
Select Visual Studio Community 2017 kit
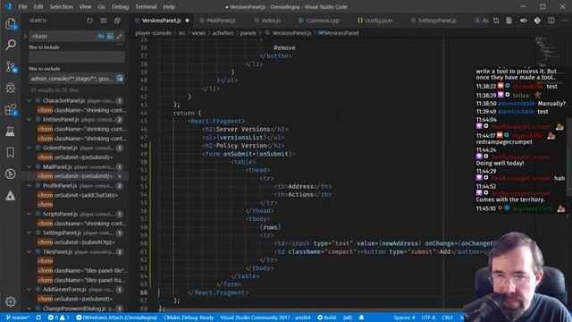pyautogui.click(x=265, y=318)
